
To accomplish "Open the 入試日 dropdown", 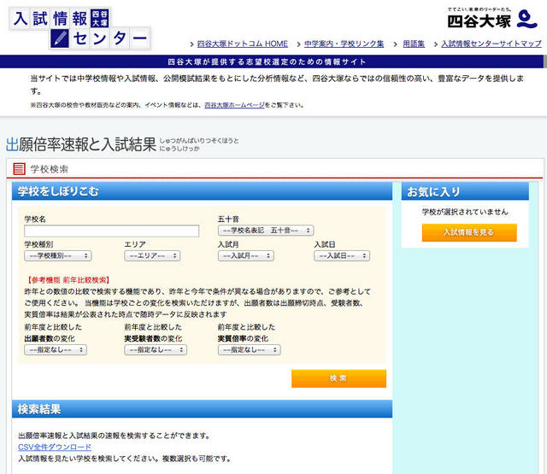I will (342, 256).
